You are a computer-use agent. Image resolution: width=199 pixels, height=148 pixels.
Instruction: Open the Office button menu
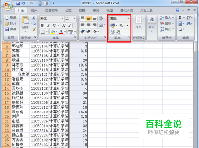tap(8, 6)
